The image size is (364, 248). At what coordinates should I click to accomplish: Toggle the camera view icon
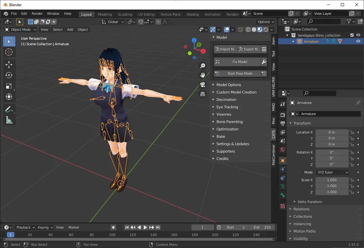click(x=203, y=85)
